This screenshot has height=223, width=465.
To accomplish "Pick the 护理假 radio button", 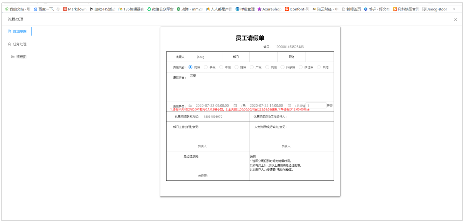I will pyautogui.click(x=301, y=67).
